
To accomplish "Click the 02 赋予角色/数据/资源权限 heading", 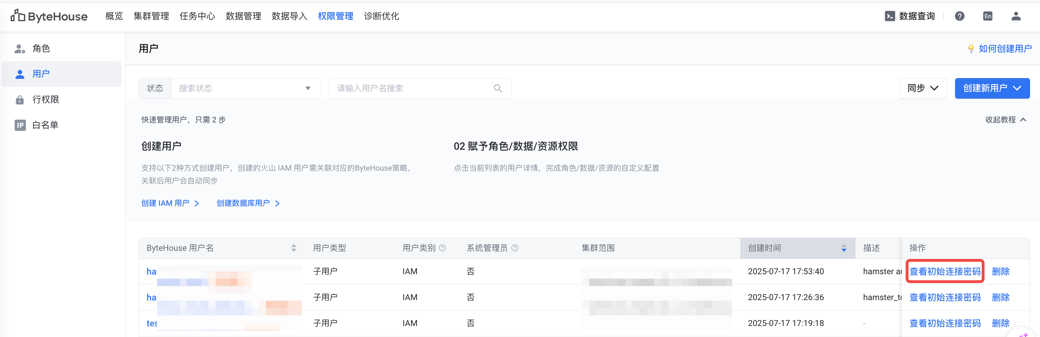I will click(516, 146).
